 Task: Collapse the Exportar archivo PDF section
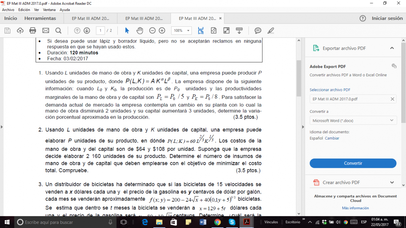[x=392, y=48]
